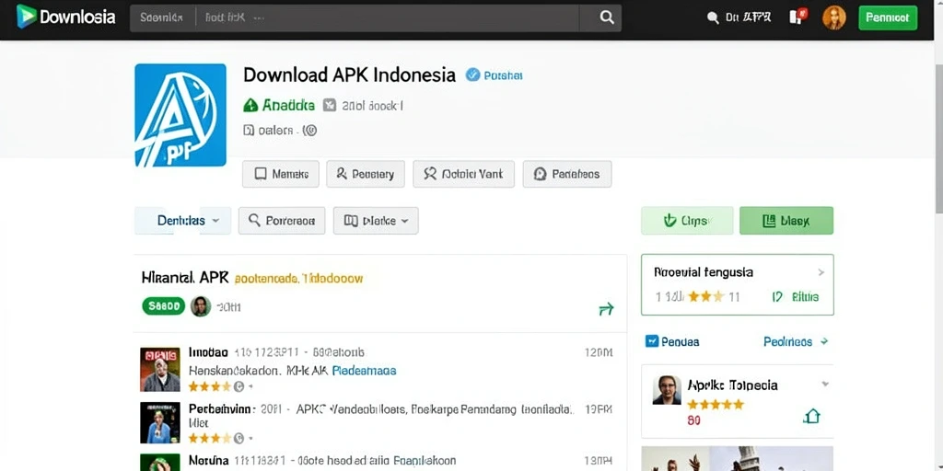Click the blue APK app logo

[x=180, y=115]
